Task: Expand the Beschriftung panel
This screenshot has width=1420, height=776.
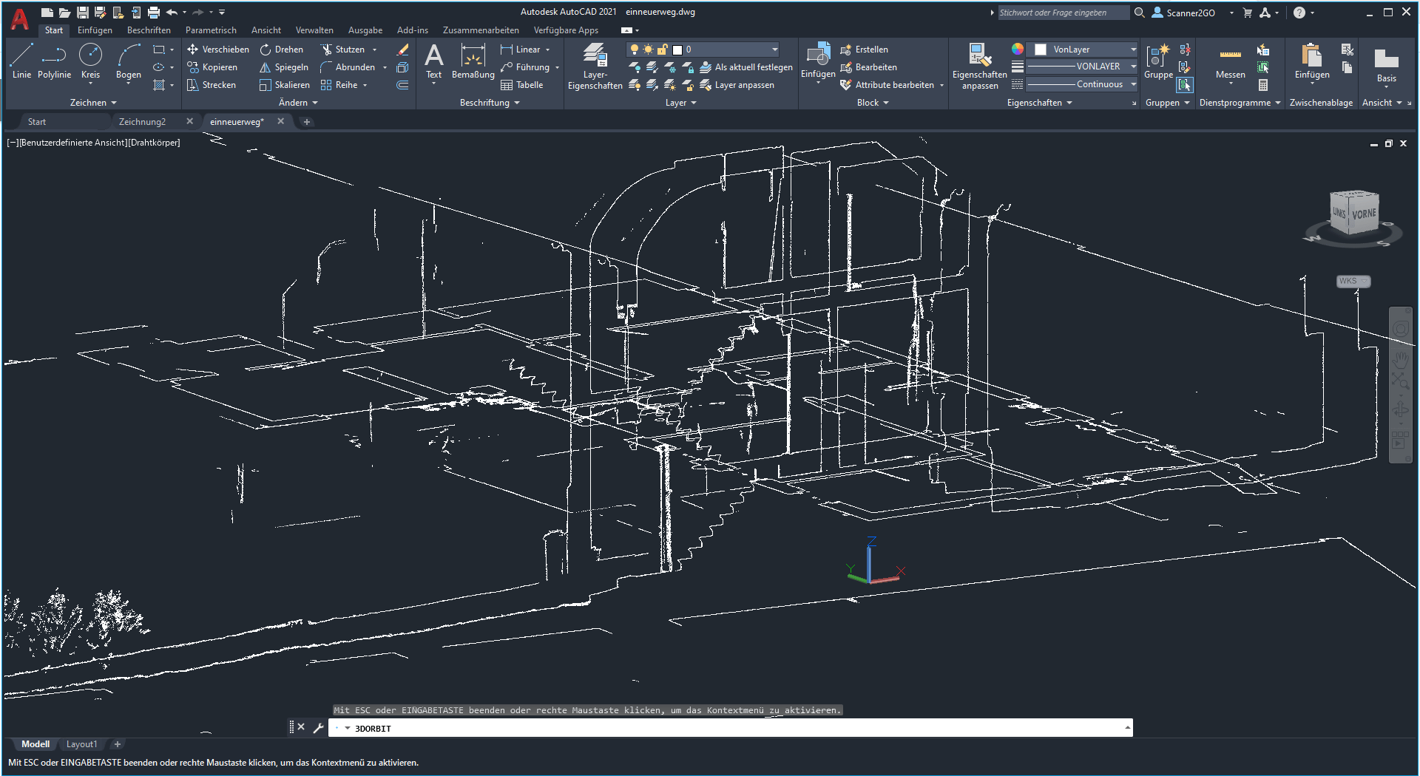Action: [x=490, y=103]
